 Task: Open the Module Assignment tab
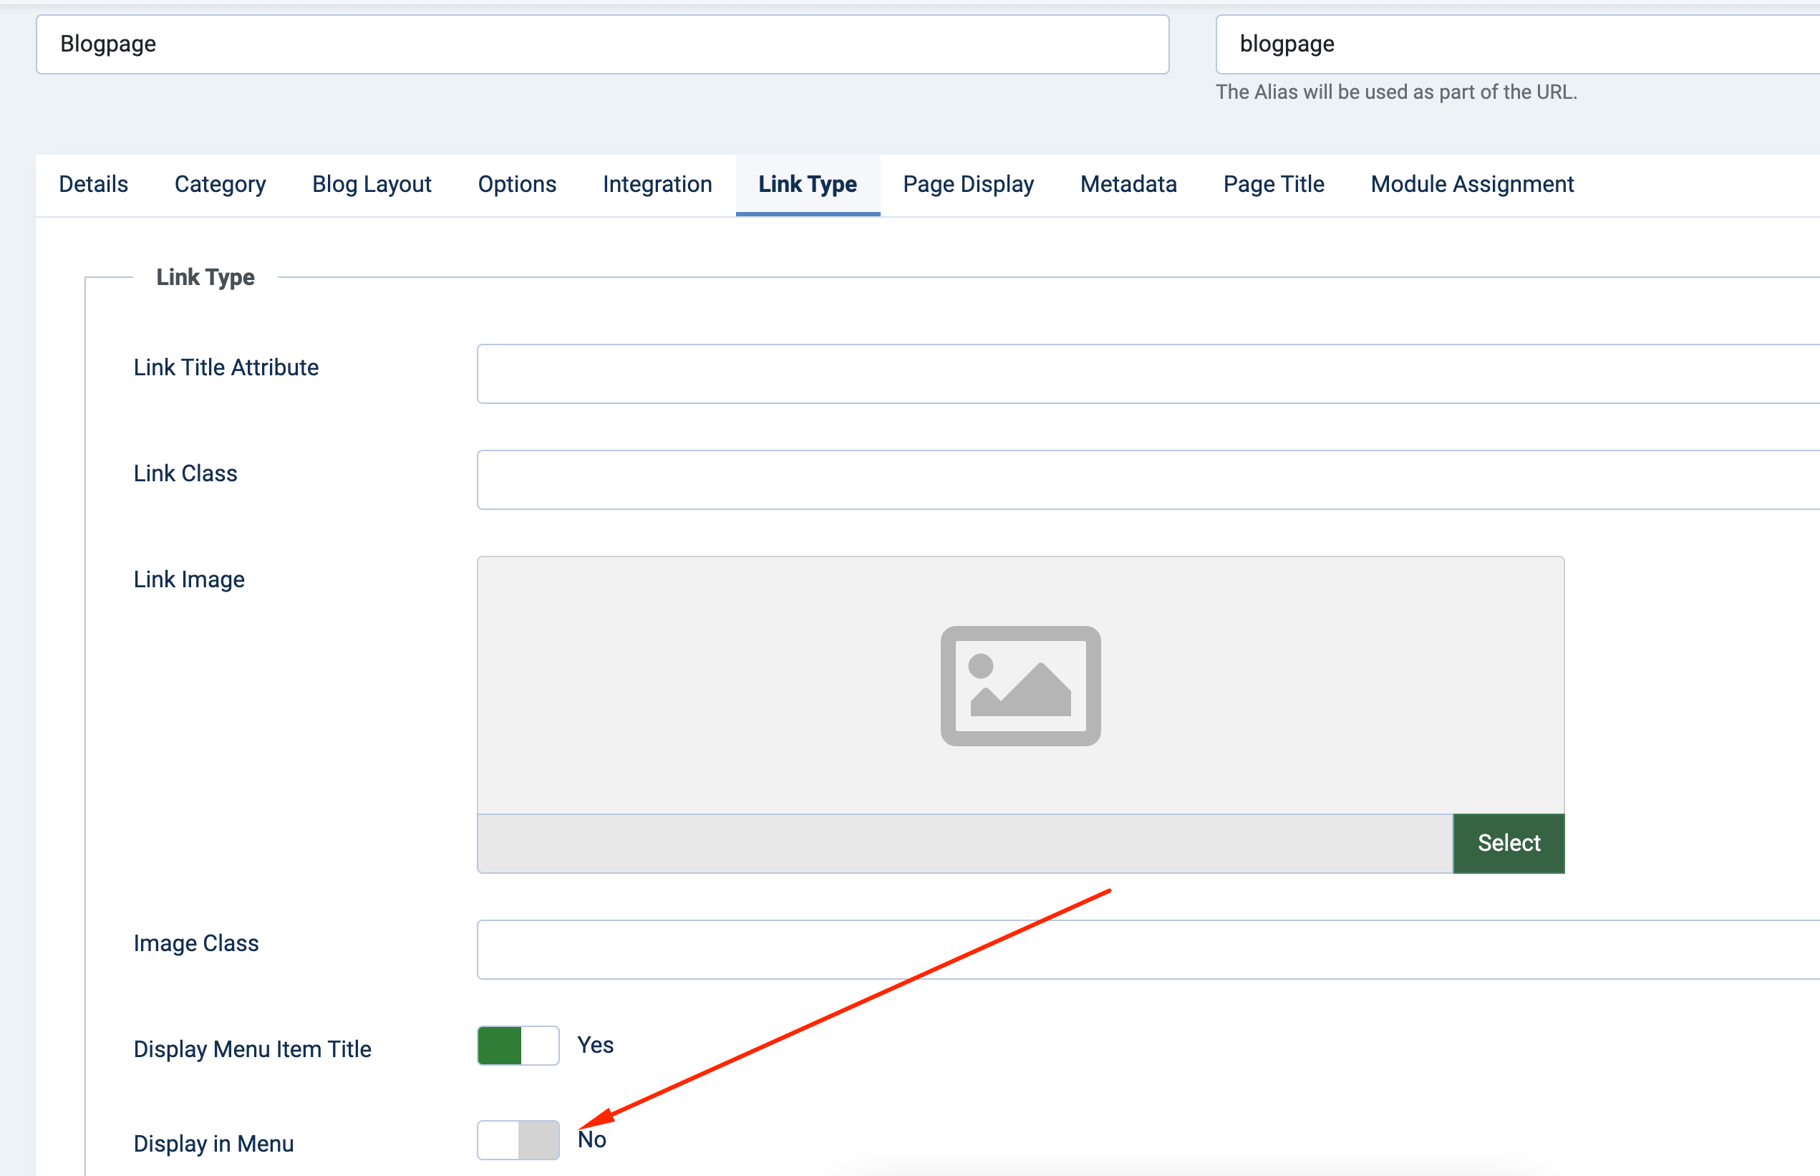pos(1471,184)
